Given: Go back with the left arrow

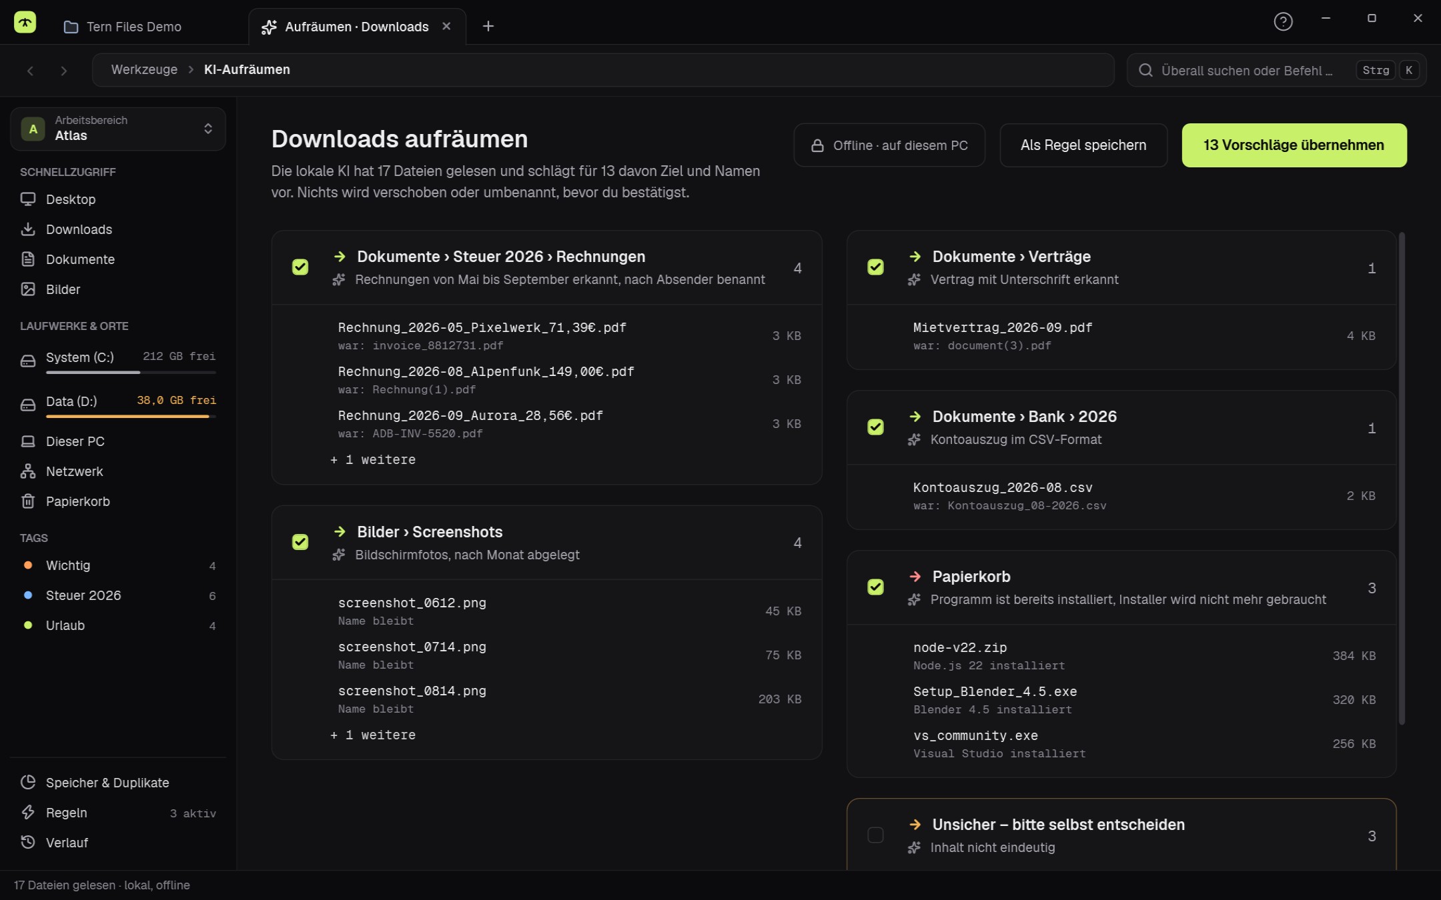Looking at the screenshot, I should pyautogui.click(x=30, y=70).
